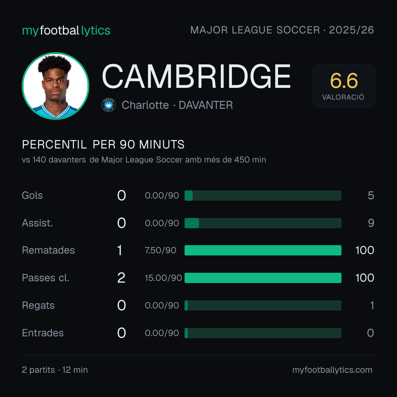
Task: Select the Cambridge player photo
Action: [56, 86]
